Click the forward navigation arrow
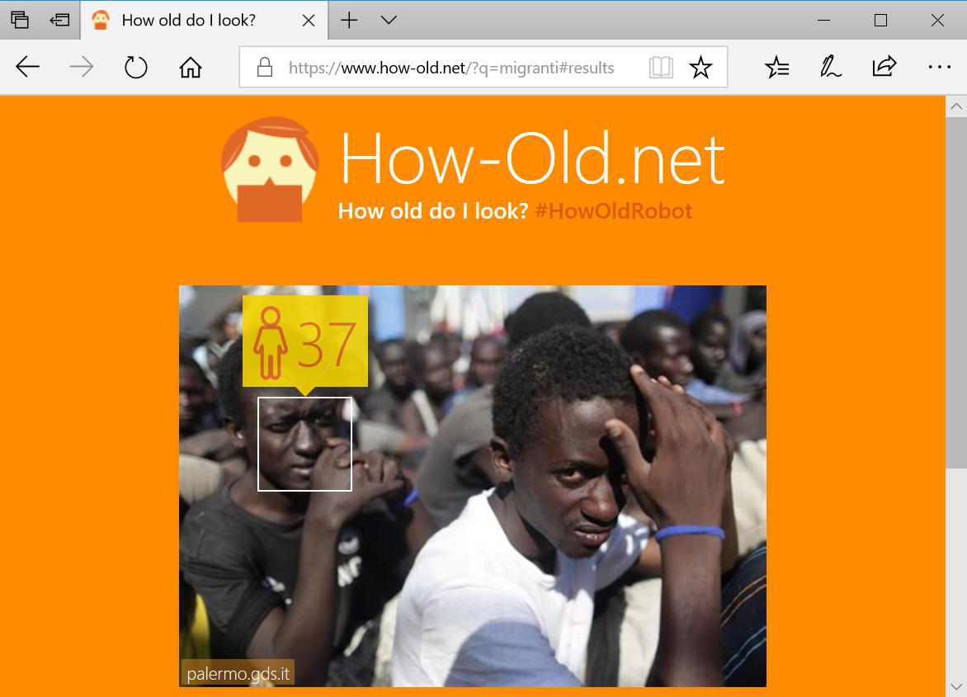This screenshot has height=697, width=967. (x=82, y=67)
